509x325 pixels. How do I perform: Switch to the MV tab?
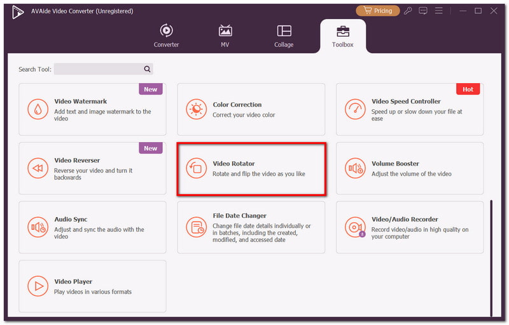point(225,36)
